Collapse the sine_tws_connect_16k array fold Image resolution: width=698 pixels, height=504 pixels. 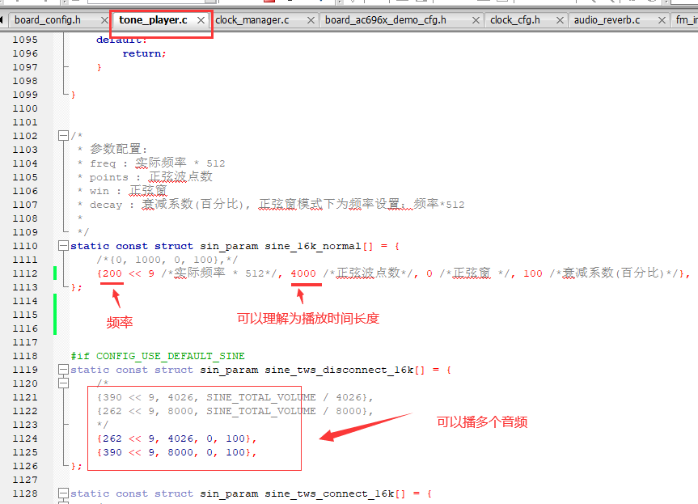64,493
